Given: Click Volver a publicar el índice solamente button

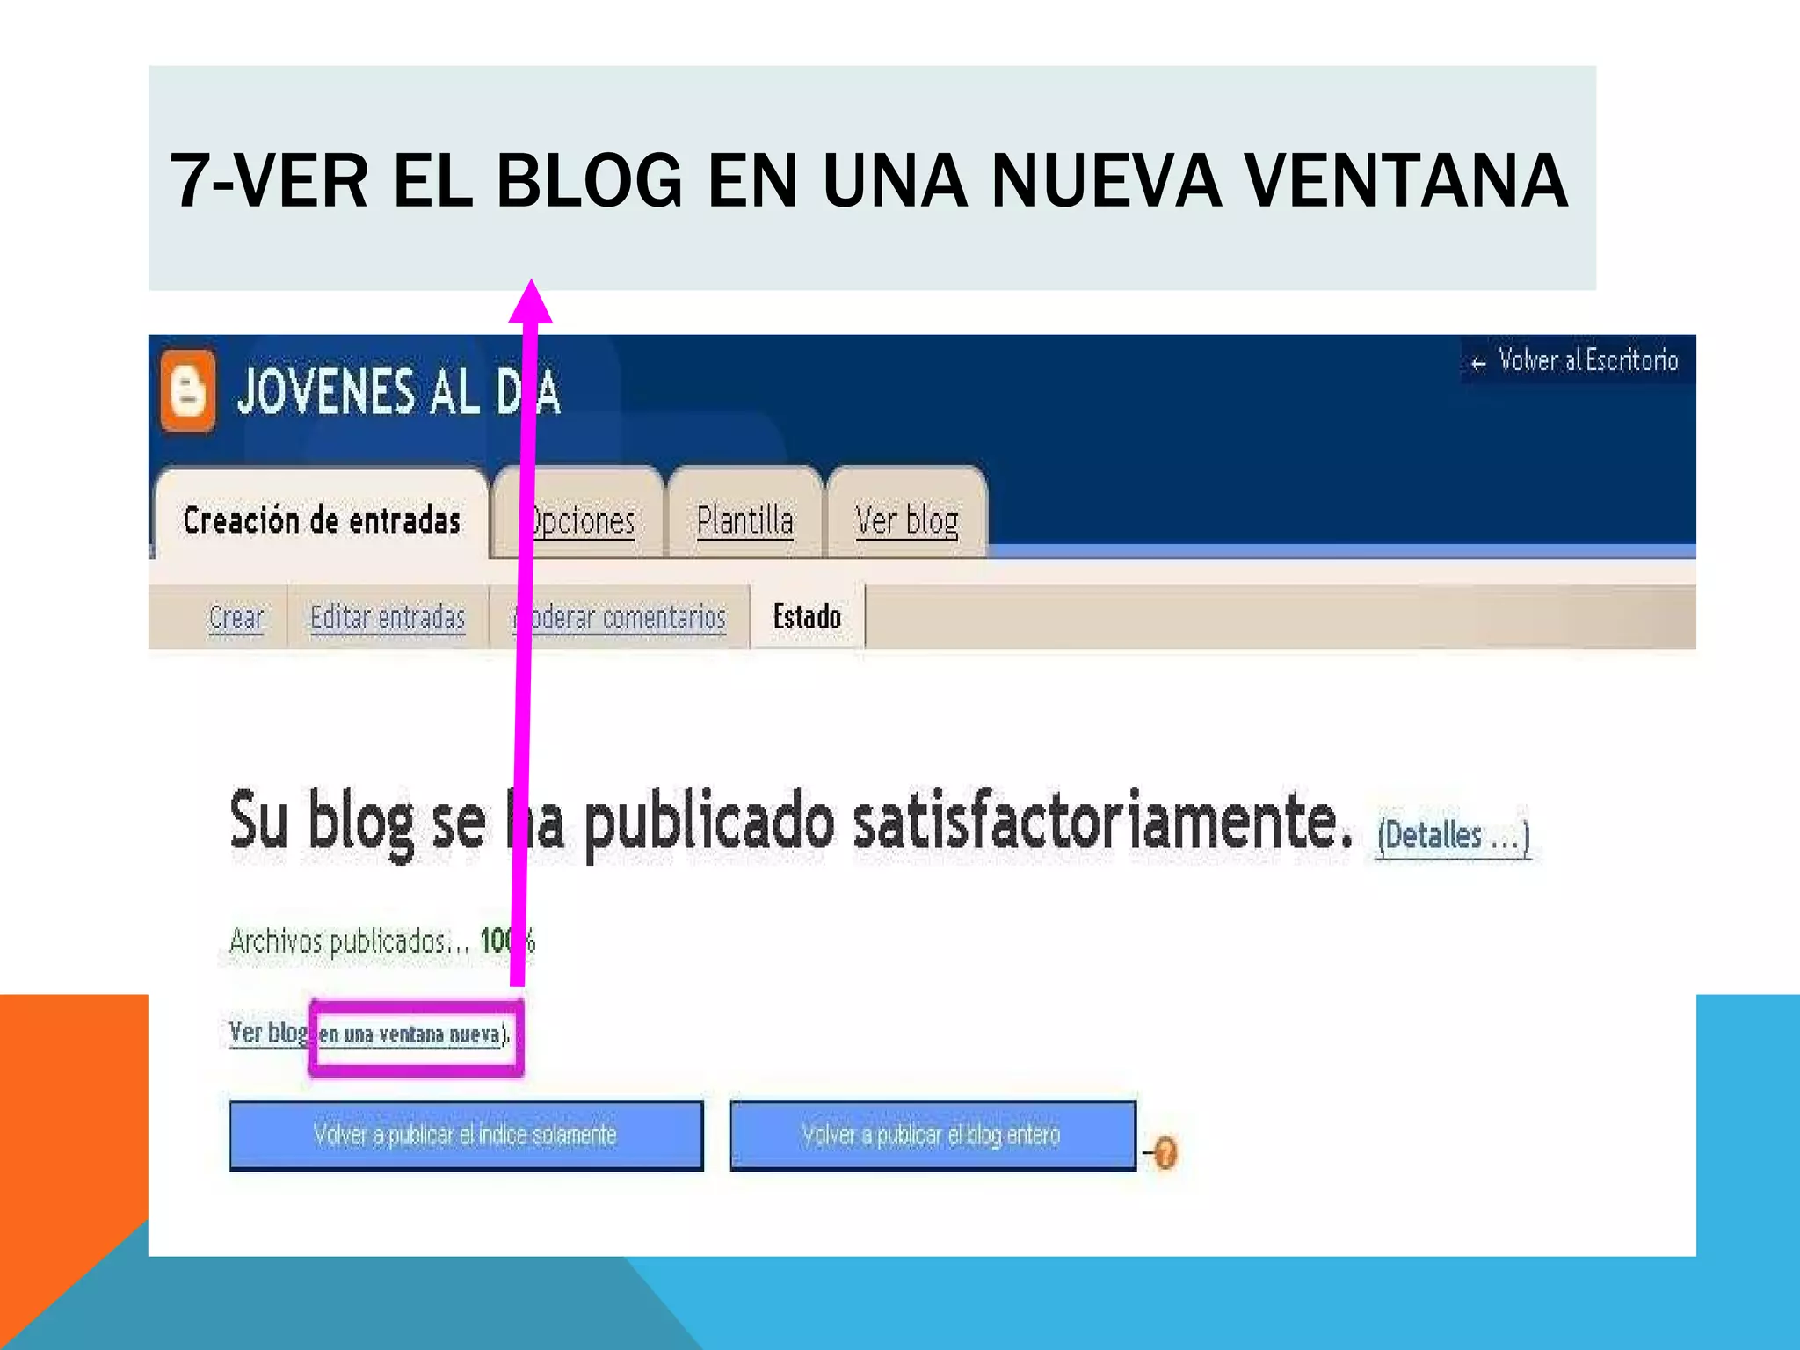Looking at the screenshot, I should (x=467, y=1136).
